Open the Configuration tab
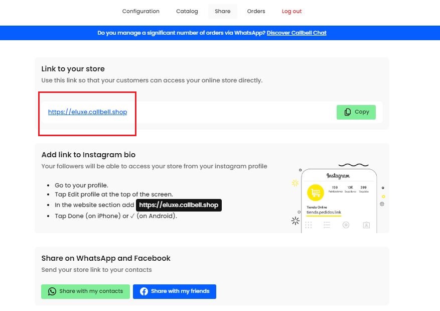The image size is (440, 311). point(140,11)
